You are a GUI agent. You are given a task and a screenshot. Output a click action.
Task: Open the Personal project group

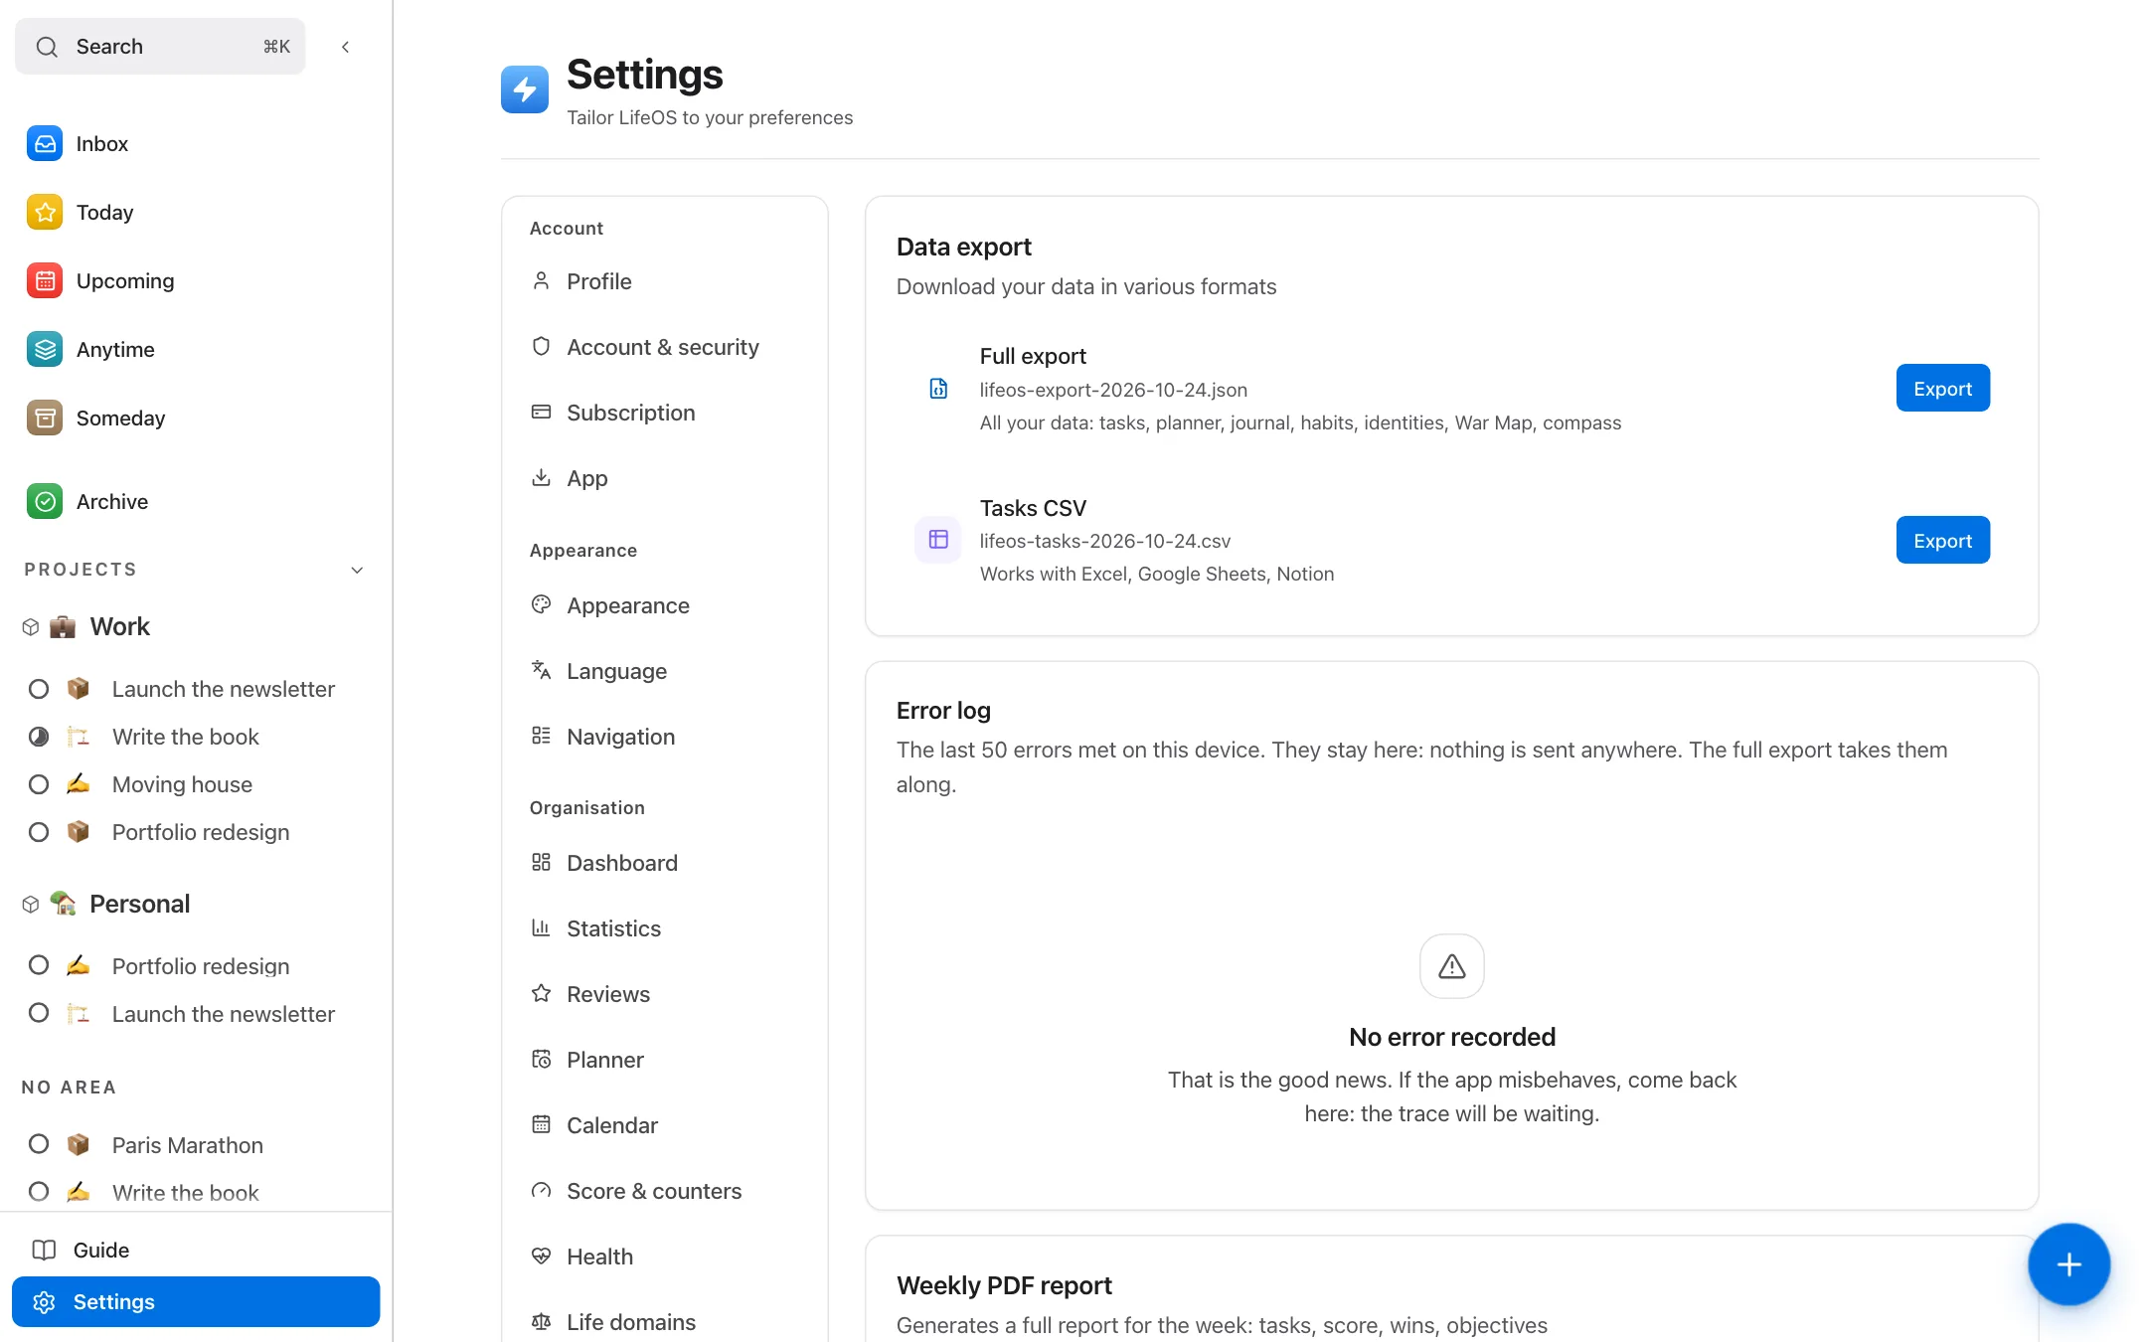click(139, 904)
